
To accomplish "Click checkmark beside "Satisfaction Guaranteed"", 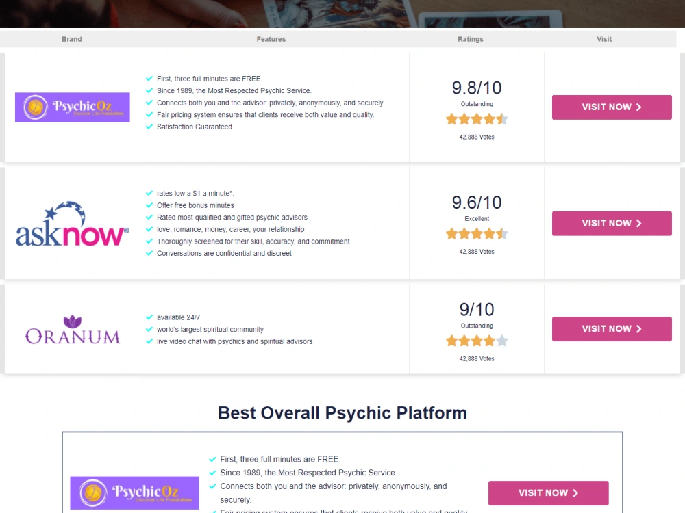I will point(149,127).
